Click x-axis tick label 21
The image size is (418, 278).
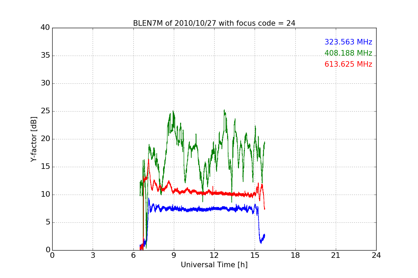[336, 255]
